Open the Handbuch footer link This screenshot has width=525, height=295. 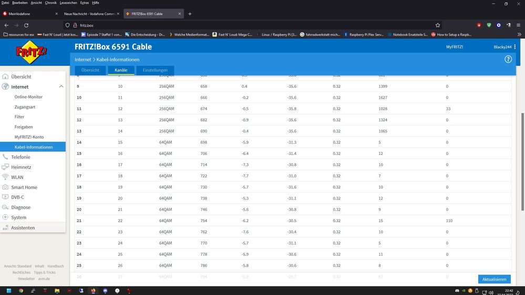[56, 266]
